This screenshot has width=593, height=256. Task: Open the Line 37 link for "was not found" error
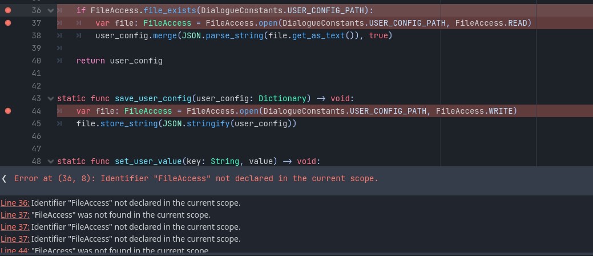tap(15, 215)
